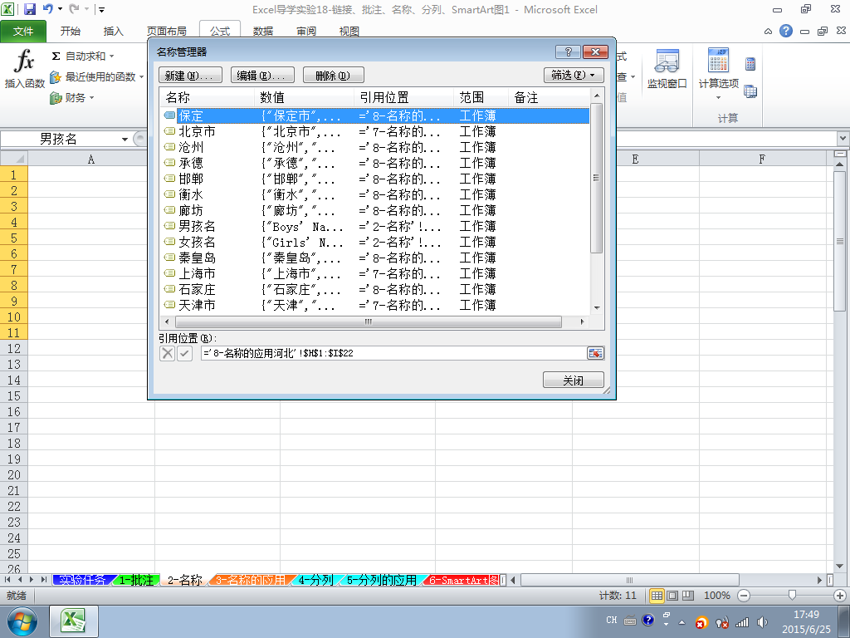
Task: Open the 5-分列的应用 sheet tab
Action: point(382,580)
